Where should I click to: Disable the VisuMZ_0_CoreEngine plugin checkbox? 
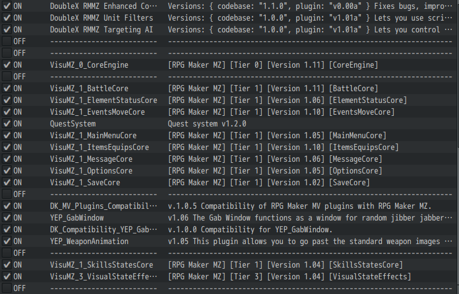(x=6, y=65)
